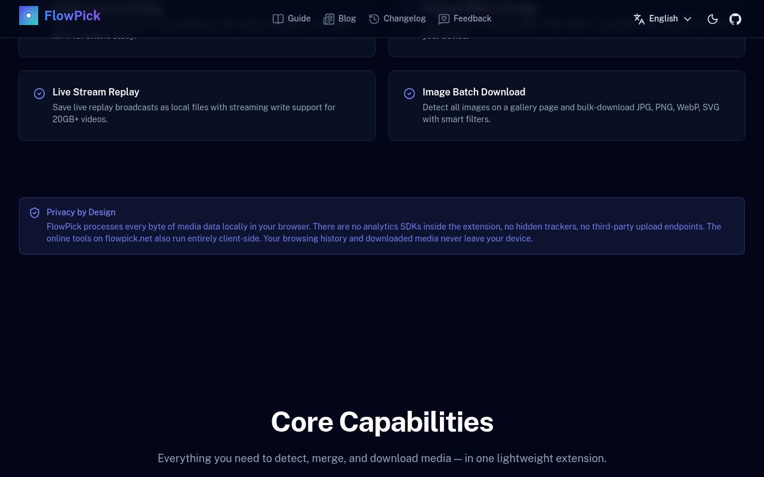This screenshot has height=477, width=764.
Task: Click the Guide book icon
Action: [278, 19]
